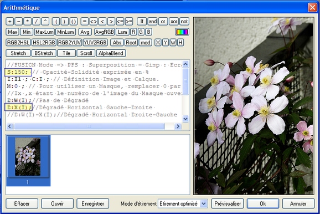Insert the >= operator

129,22
